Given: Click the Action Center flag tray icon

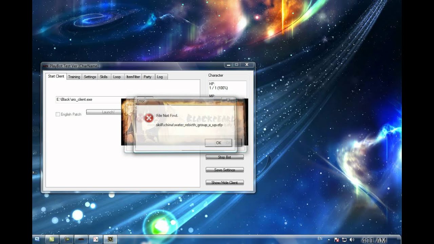Looking at the screenshot, I should click(337, 240).
